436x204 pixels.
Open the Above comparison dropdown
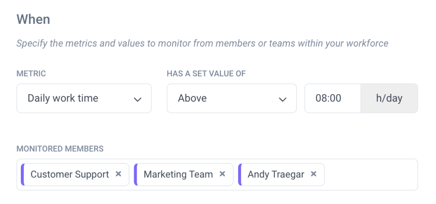tap(232, 98)
